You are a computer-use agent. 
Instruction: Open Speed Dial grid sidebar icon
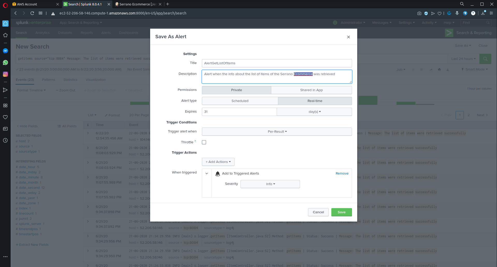click(5, 106)
